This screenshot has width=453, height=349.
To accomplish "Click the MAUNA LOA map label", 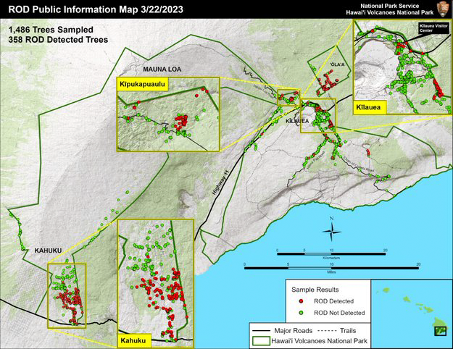I will 161,69.
